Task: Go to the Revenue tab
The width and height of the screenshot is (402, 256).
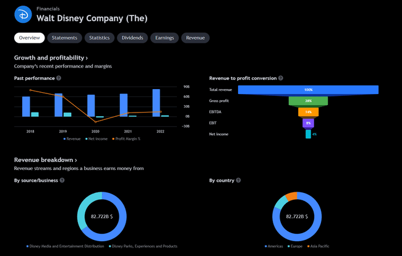Action: click(195, 38)
